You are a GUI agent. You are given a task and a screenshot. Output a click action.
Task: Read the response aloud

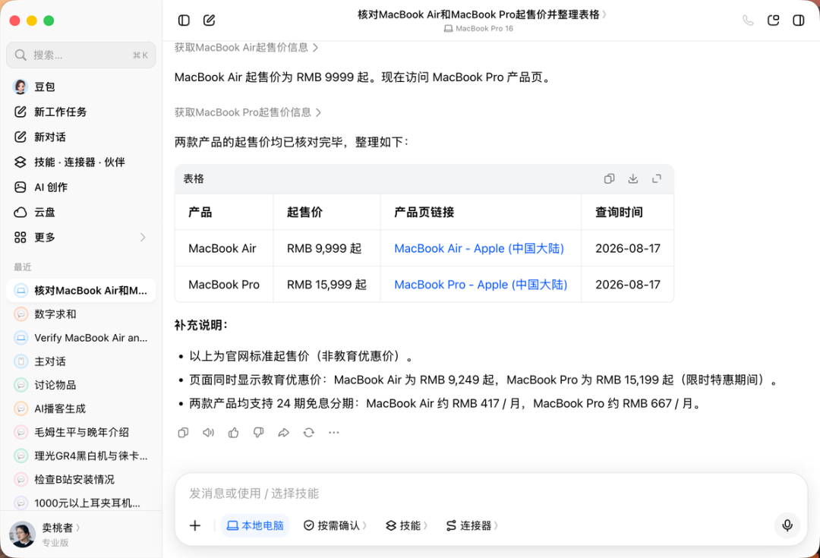pos(208,433)
